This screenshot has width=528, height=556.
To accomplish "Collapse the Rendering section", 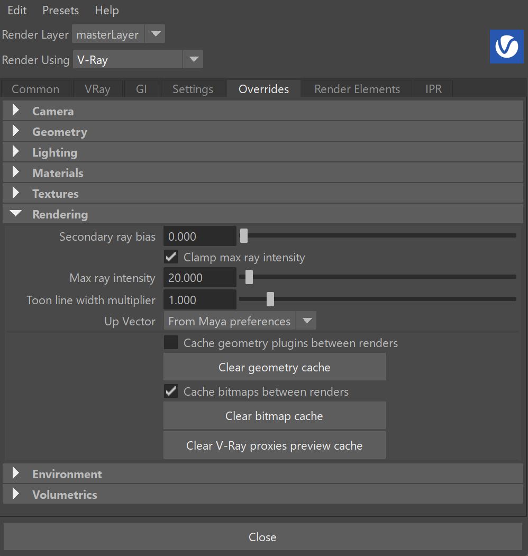I will pos(263,214).
